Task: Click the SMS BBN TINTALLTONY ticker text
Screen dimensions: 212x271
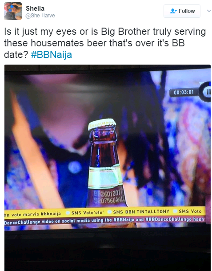Action: [x=141, y=212]
